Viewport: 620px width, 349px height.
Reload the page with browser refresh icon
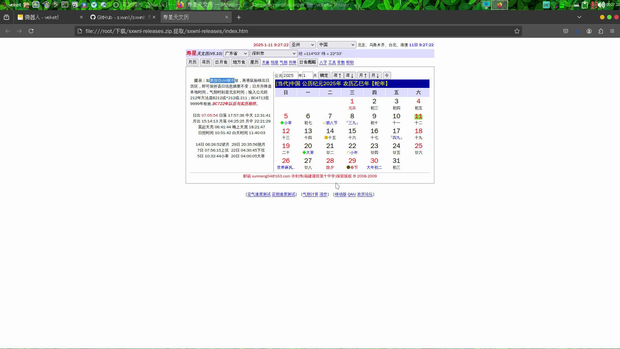tap(31, 31)
